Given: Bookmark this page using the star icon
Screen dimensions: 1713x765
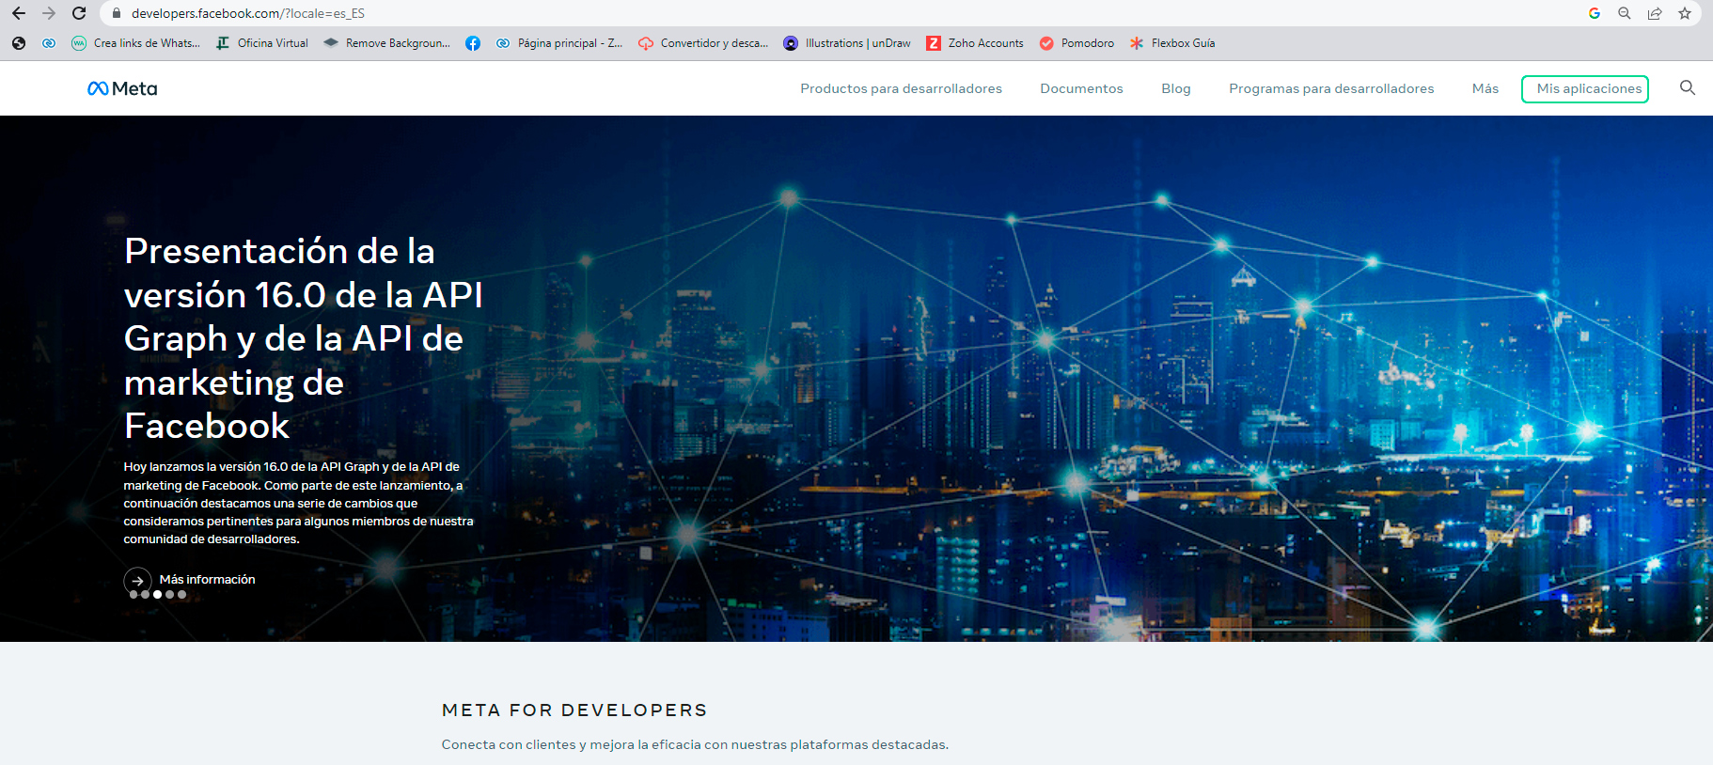Looking at the screenshot, I should [1684, 13].
